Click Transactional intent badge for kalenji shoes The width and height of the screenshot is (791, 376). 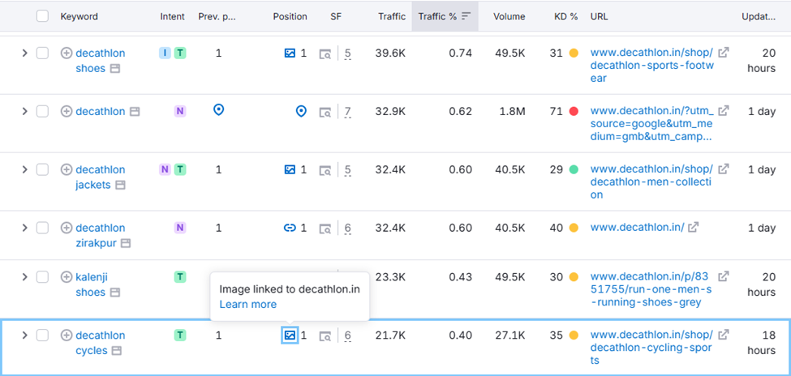[180, 276]
